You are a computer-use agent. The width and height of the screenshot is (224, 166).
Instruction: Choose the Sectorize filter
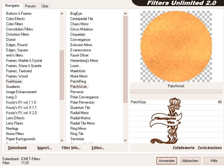(x=77, y=139)
